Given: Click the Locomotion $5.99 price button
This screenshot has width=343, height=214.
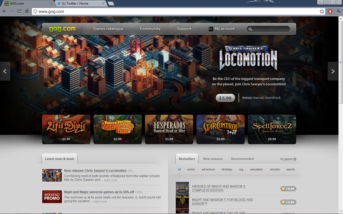Looking at the screenshot, I should pyautogui.click(x=225, y=98).
